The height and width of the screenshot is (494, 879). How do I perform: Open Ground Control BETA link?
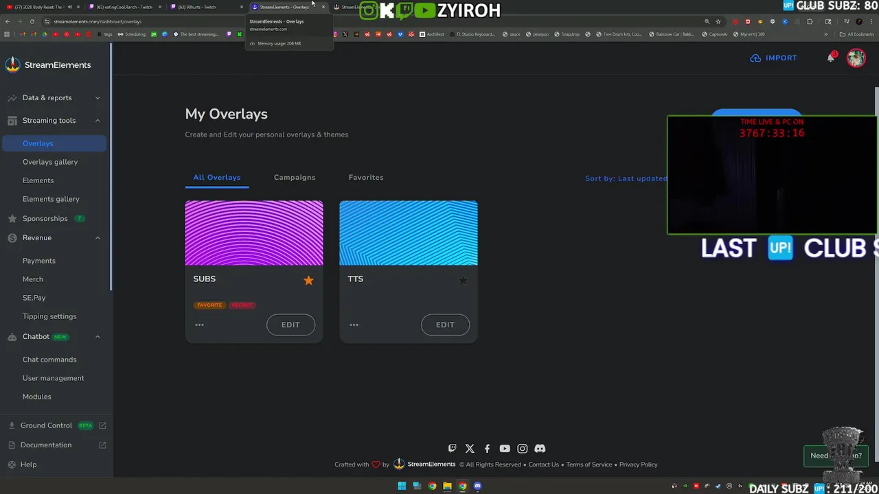pos(56,425)
